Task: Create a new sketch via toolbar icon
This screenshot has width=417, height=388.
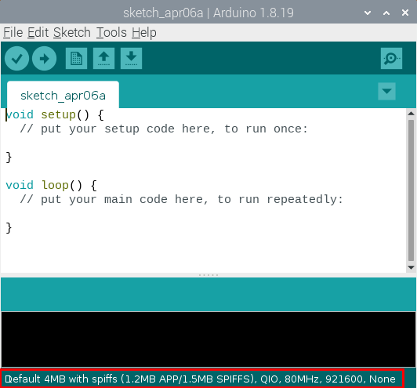Action: pos(76,58)
